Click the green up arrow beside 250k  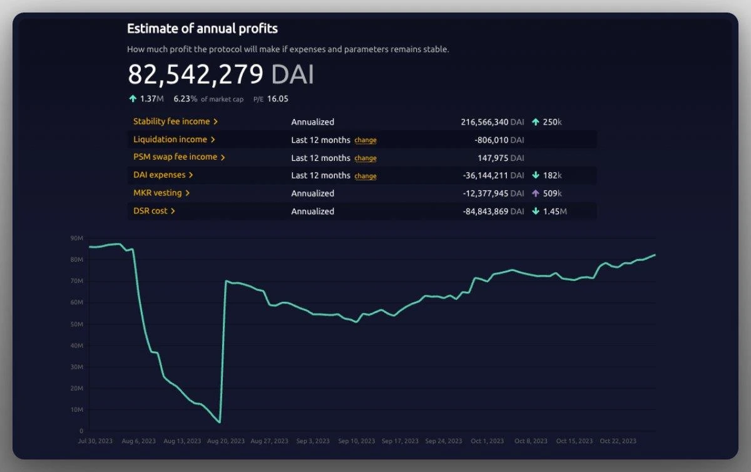tap(535, 122)
